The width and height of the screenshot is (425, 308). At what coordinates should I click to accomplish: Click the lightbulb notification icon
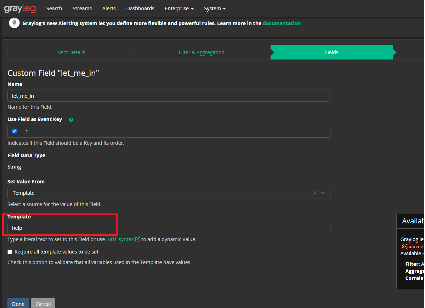coord(14,23)
